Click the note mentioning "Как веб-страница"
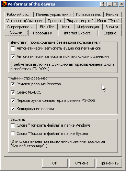This screenshot has height=171, width=126. [x=58, y=144]
